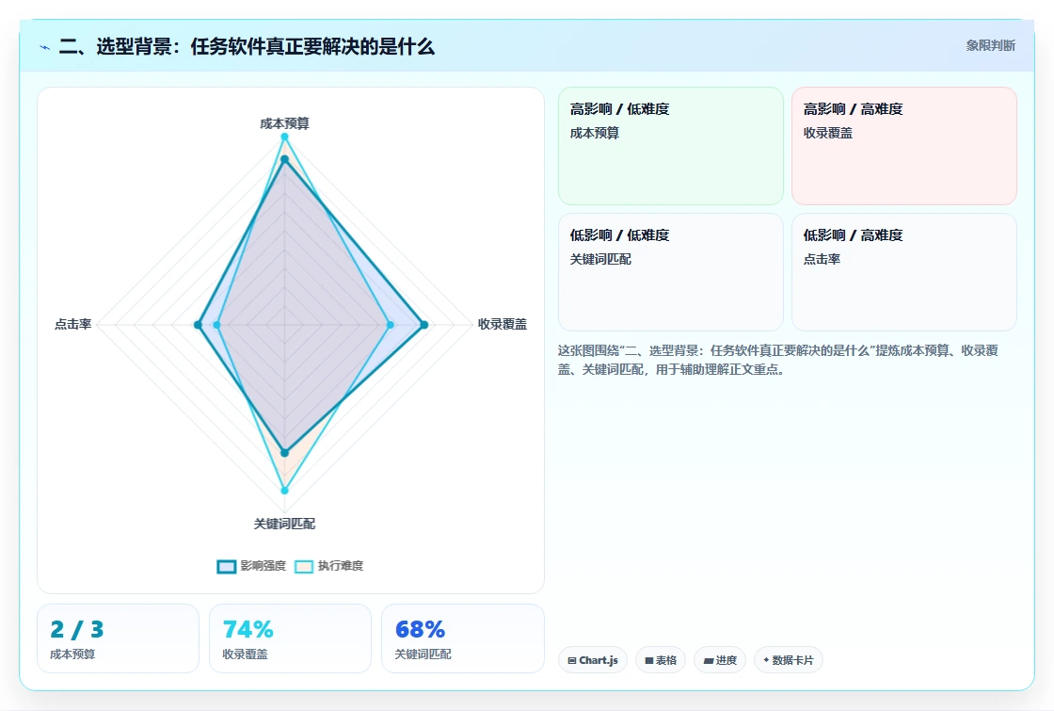Click the 点击率 radar axis label
1054x711 pixels.
pos(72,324)
